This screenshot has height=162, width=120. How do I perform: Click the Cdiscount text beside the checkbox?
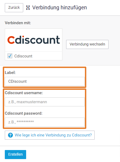pyautogui.click(x=23, y=56)
